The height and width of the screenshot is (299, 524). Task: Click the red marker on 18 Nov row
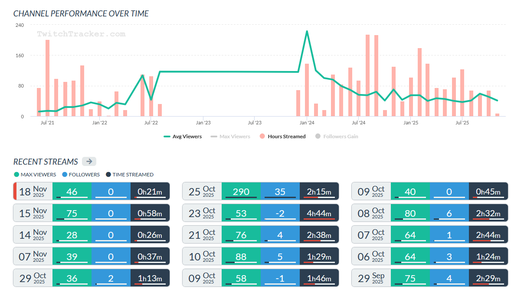(15, 191)
